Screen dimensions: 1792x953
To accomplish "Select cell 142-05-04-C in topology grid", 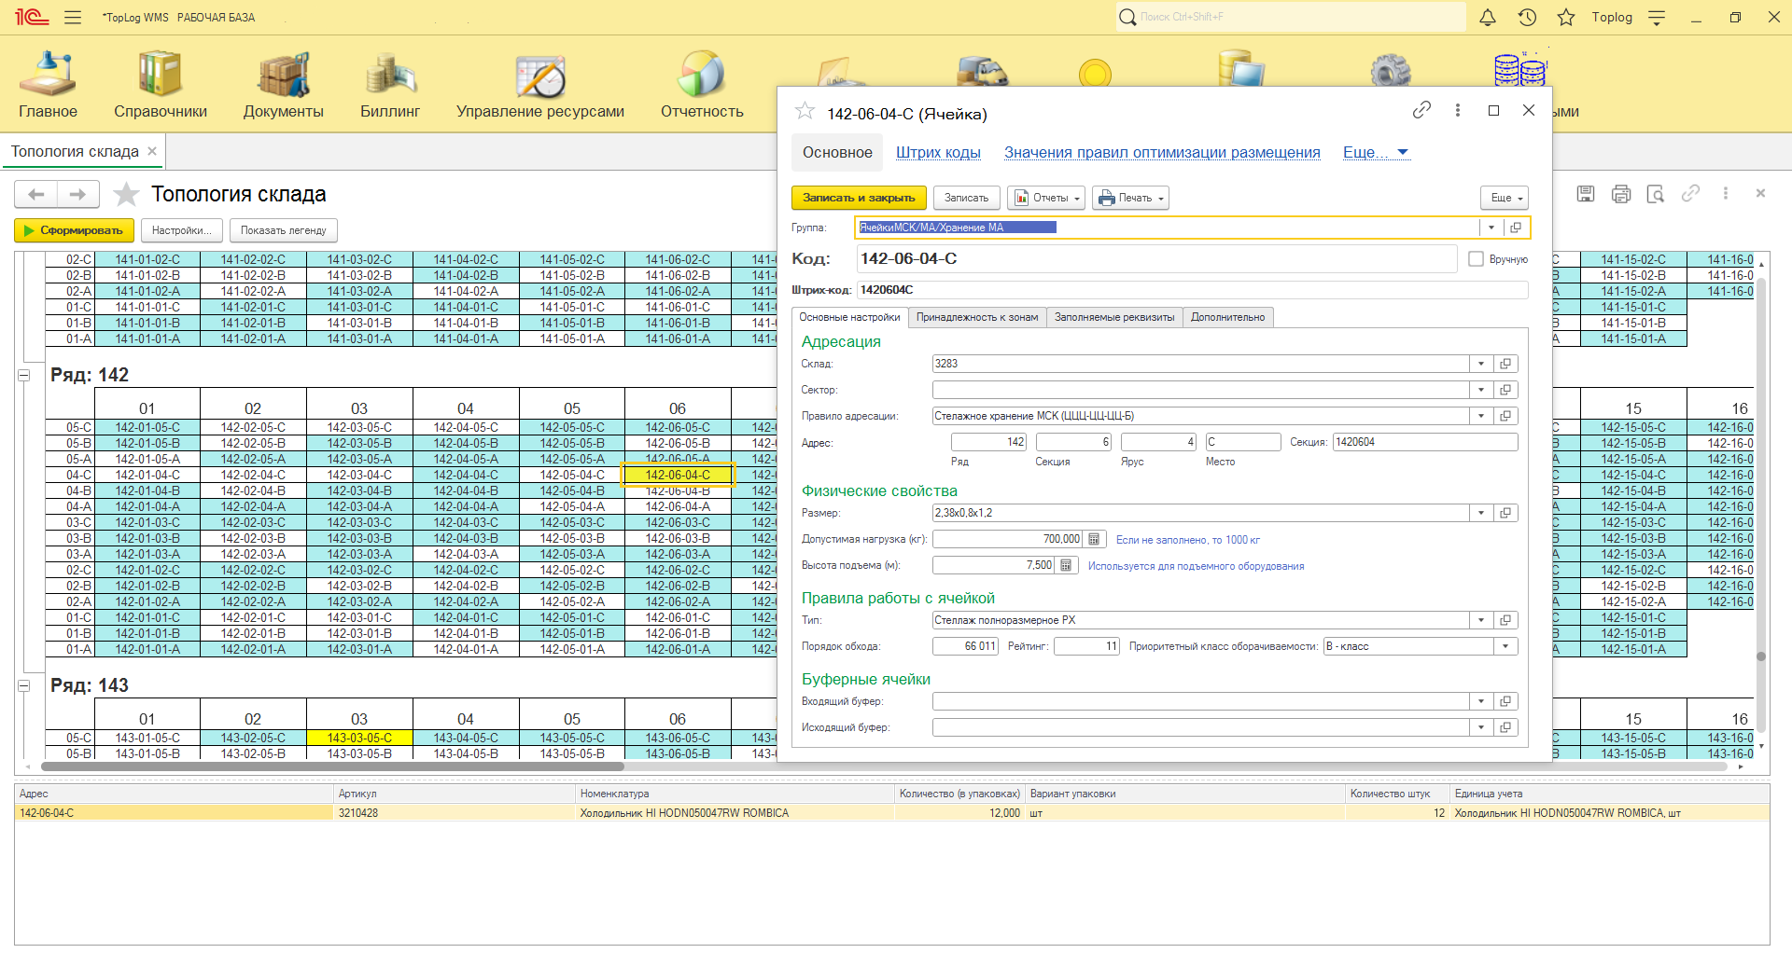I will (x=572, y=475).
